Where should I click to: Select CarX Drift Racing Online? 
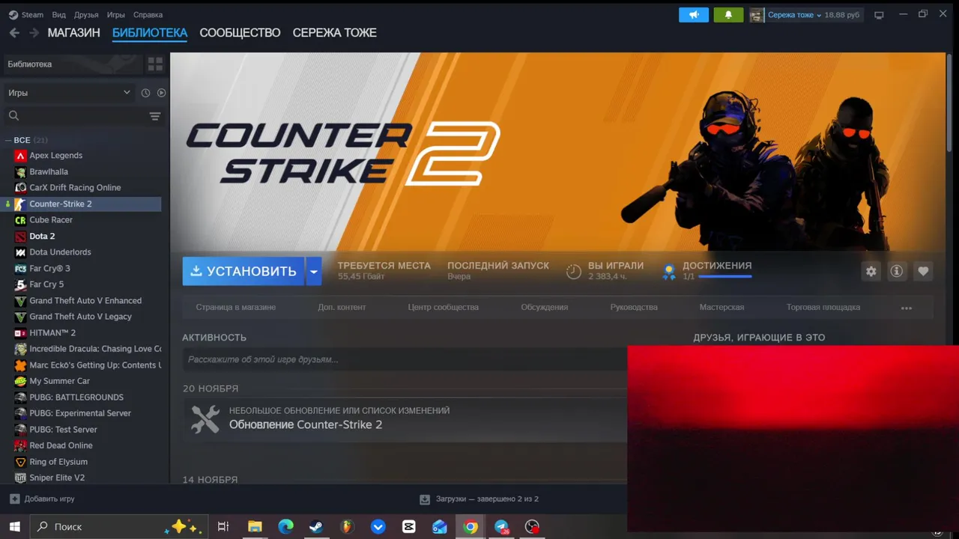(x=75, y=188)
